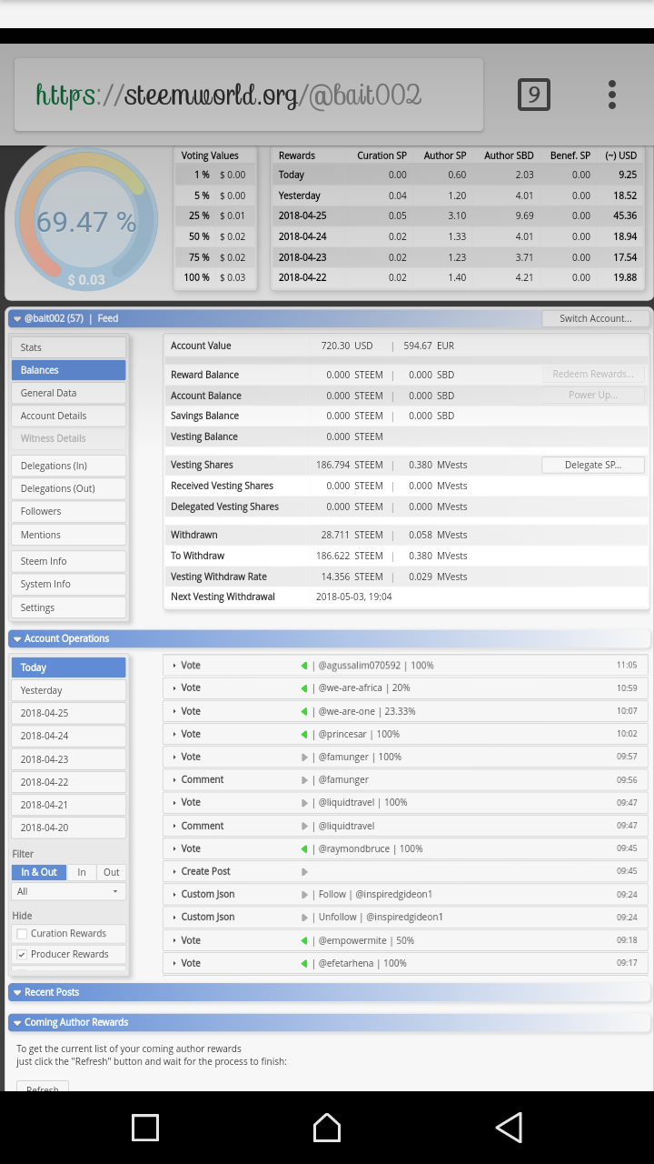Open the Feed link in account header

108,318
